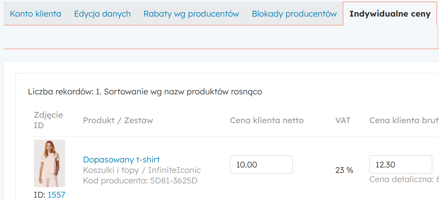Click the VAT column header
The height and width of the screenshot is (200, 439).
(343, 120)
